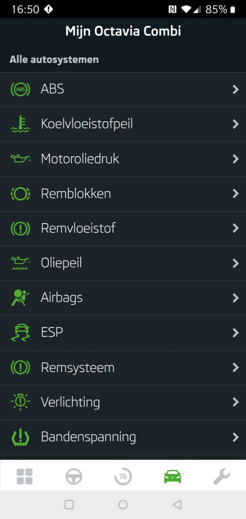Open the score gauge showing 76
This screenshot has width=246, height=519.
tap(123, 476)
